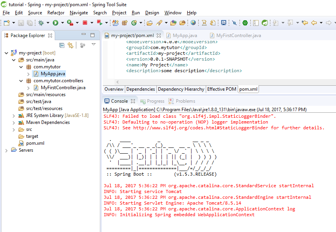
Task: Collapse the src/main/java folder node
Action: pos(14,60)
